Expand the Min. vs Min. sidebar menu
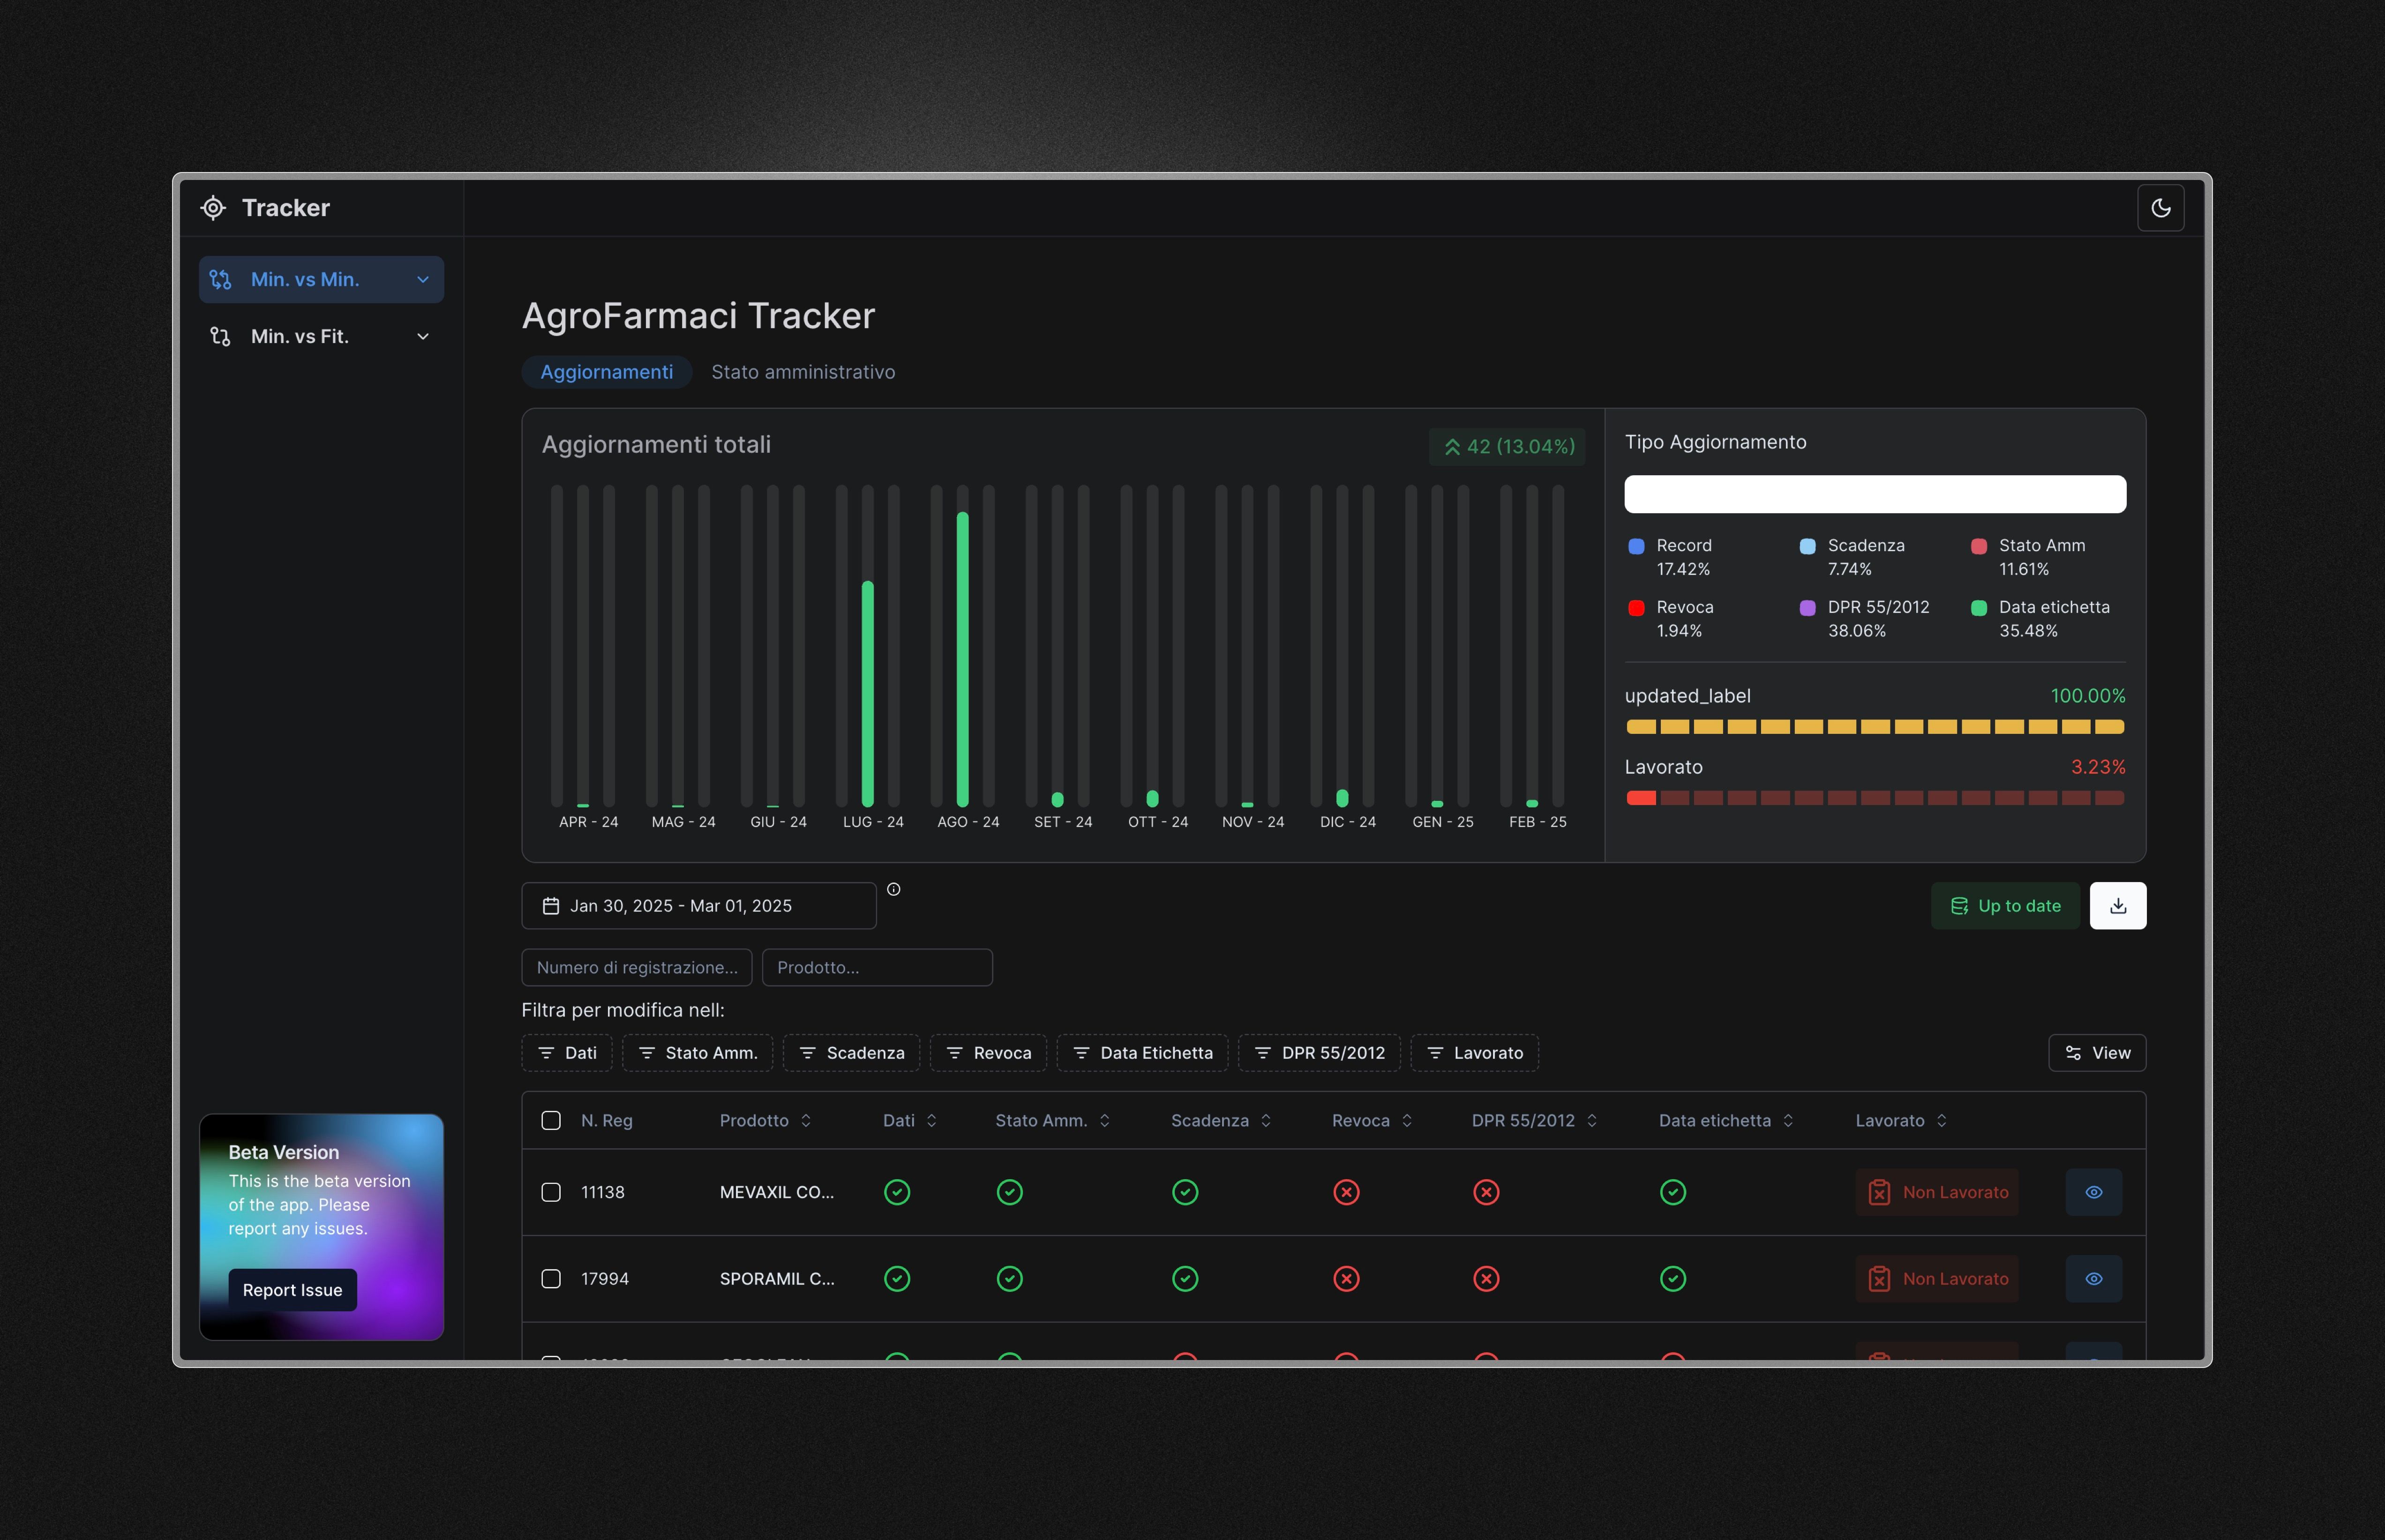Image resolution: width=2385 pixels, height=1540 pixels. click(x=321, y=280)
